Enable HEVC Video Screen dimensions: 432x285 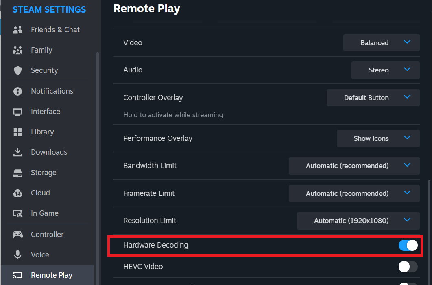408,267
